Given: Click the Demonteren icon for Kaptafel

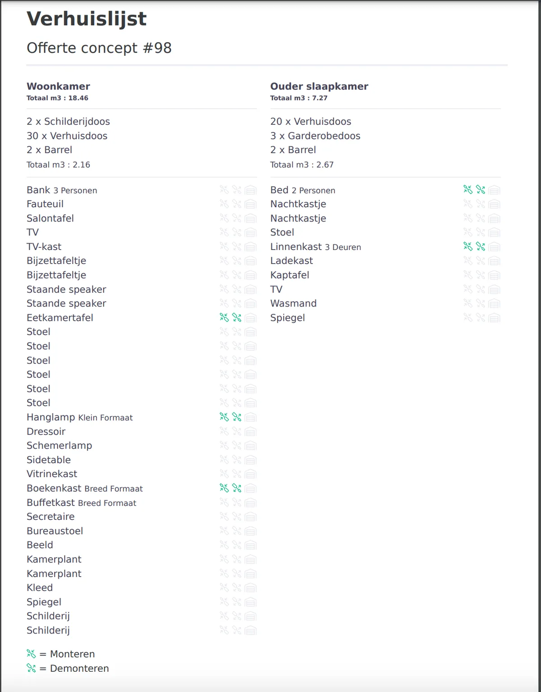Looking at the screenshot, I should pyautogui.click(x=481, y=275).
